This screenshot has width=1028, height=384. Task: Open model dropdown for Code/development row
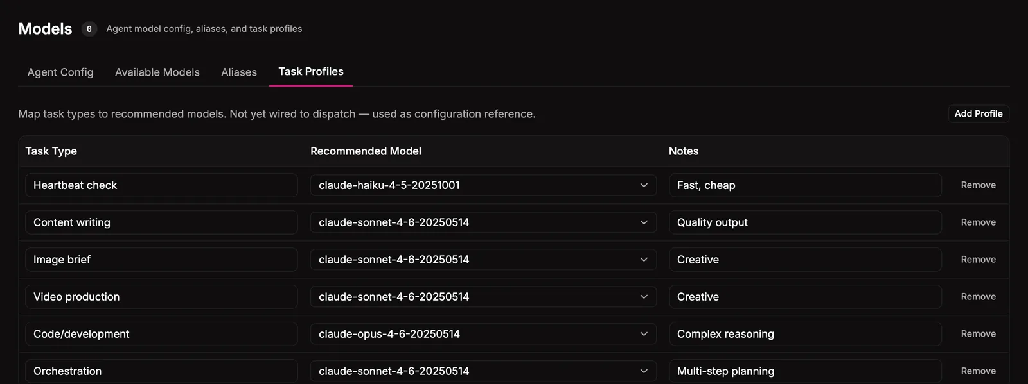483,334
